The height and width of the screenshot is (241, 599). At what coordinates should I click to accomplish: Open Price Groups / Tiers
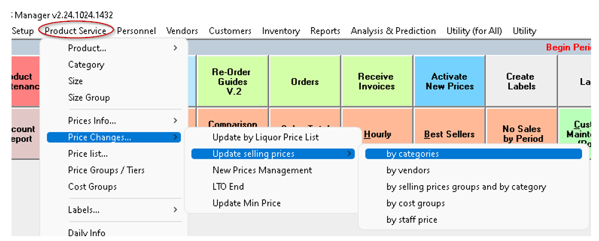tap(114, 170)
